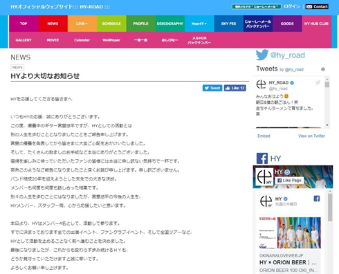
Task: Click the ログイン link in header
Action: pyautogui.click(x=292, y=6)
